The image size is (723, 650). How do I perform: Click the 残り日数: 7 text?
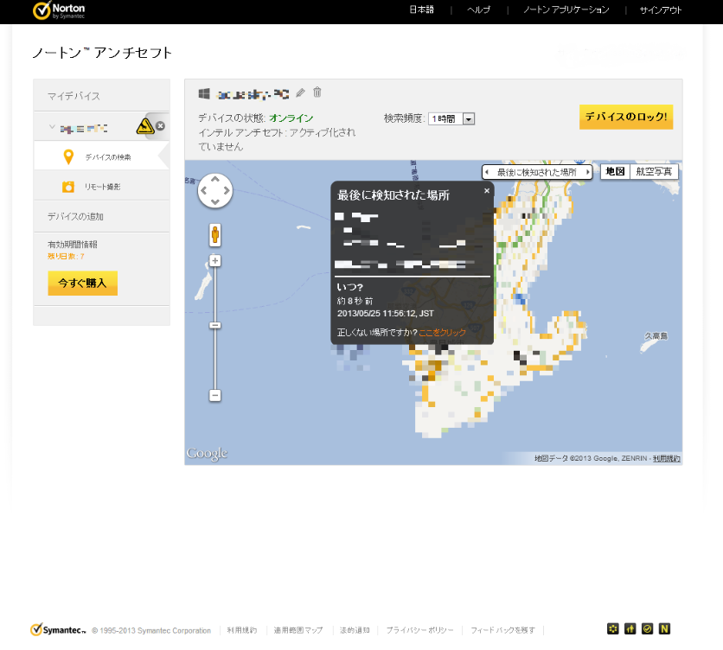click(66, 257)
